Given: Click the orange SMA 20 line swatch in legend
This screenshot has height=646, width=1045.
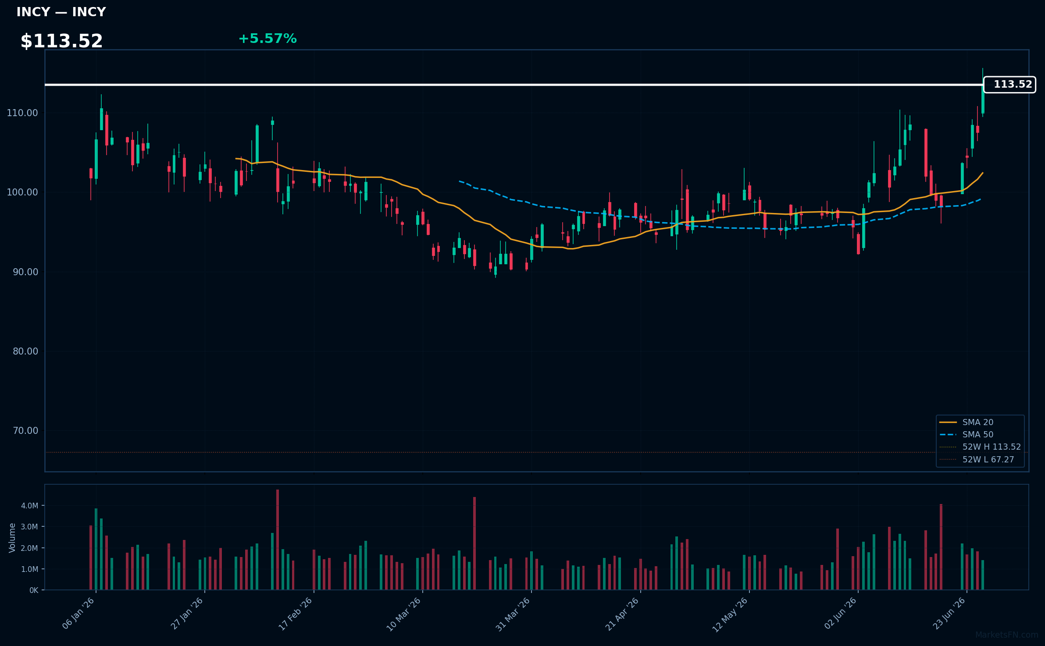Looking at the screenshot, I should tap(948, 422).
